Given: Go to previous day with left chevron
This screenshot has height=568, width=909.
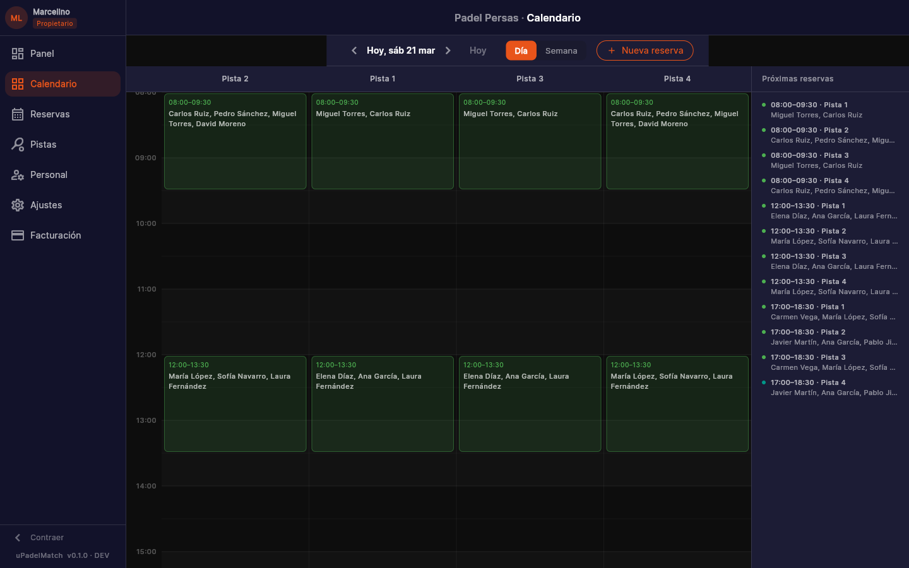Looking at the screenshot, I should (354, 50).
